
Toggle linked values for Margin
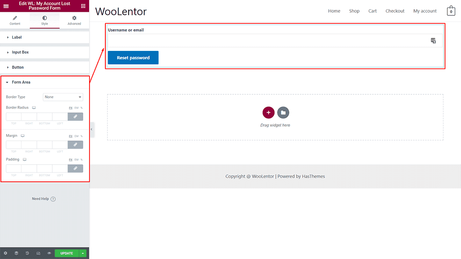click(x=75, y=145)
